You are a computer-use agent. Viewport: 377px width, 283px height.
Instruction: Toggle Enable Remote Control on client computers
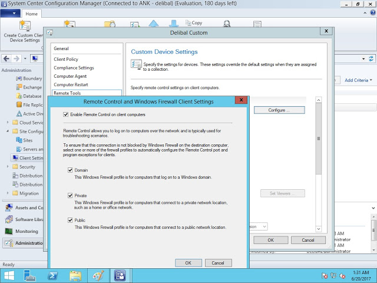click(x=66, y=114)
